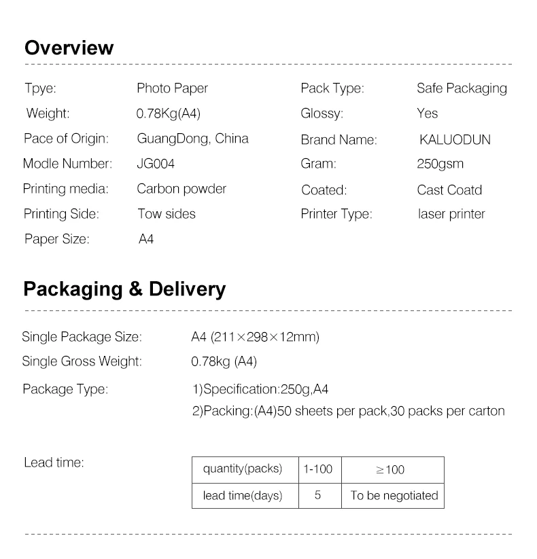This screenshot has width=537, height=559.
Task: Select the GuangDong, China origin text
Action: (192, 139)
